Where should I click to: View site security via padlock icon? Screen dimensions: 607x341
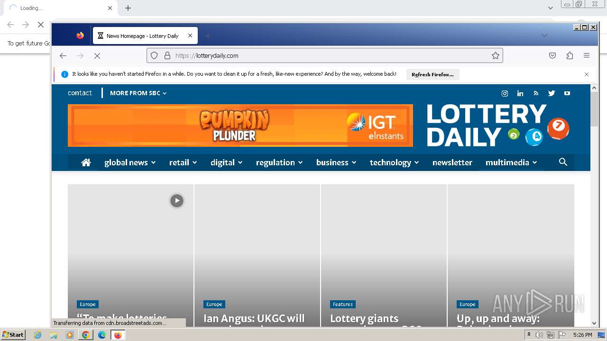point(167,55)
